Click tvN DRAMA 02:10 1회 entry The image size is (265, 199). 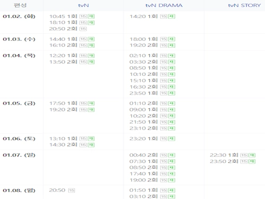click(152, 56)
